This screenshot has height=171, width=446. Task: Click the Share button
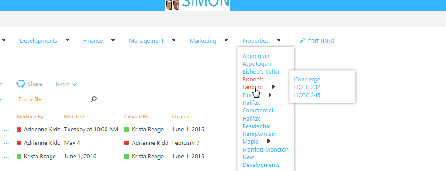[x=29, y=84]
